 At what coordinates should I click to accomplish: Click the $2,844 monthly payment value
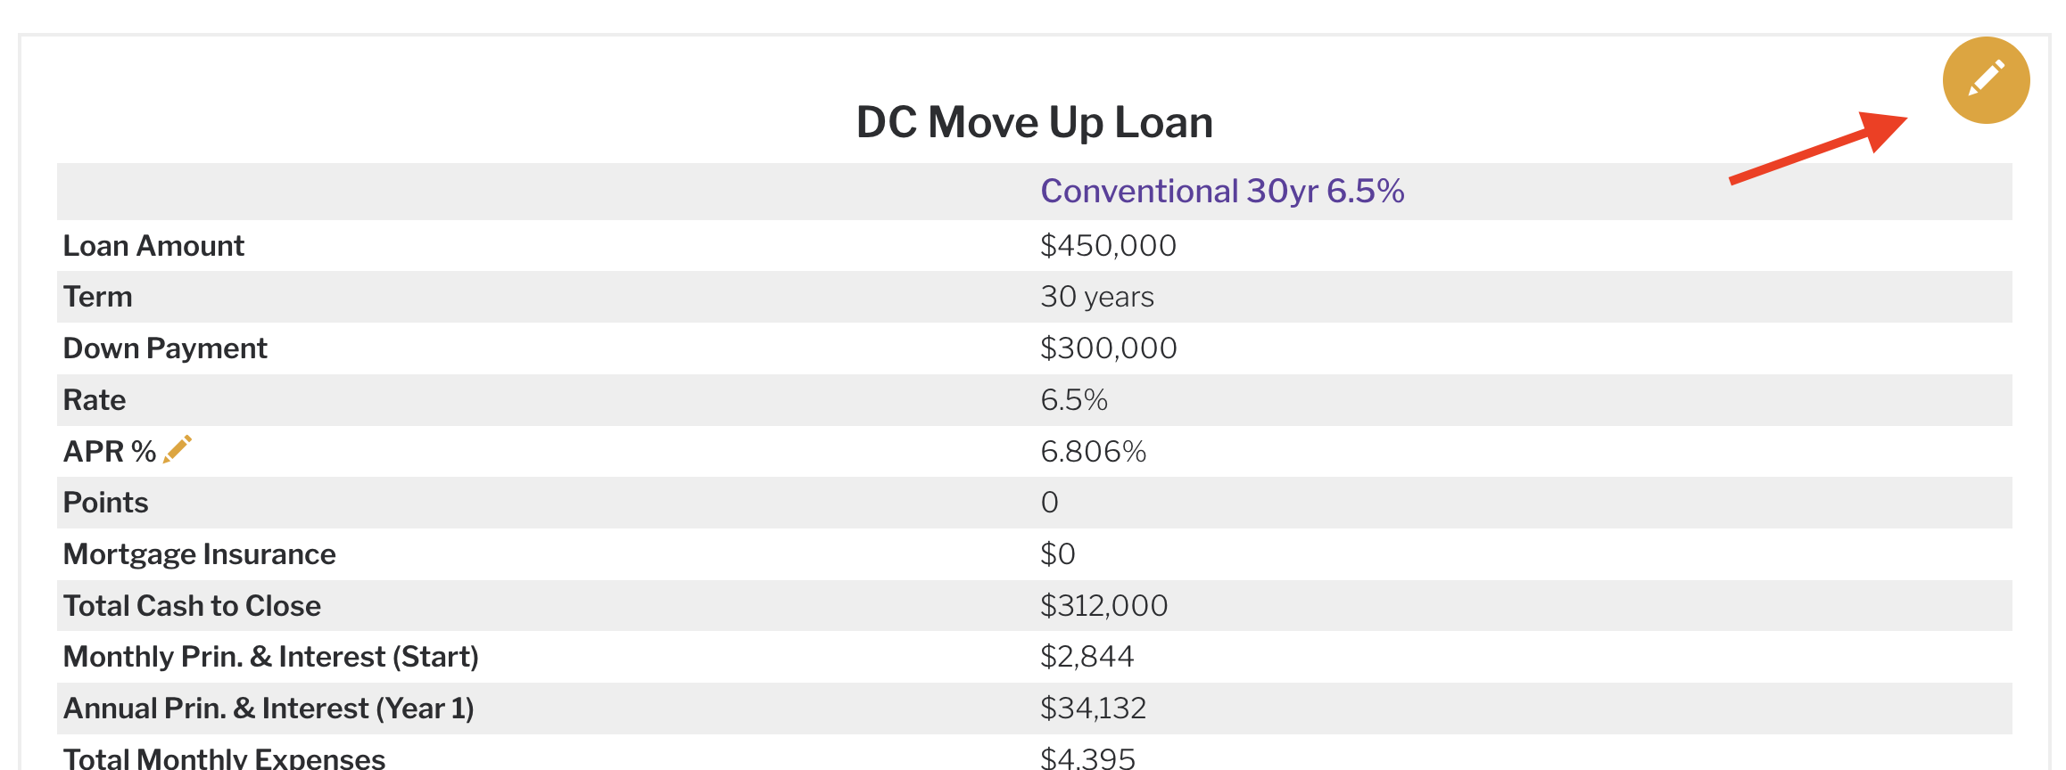(1087, 657)
